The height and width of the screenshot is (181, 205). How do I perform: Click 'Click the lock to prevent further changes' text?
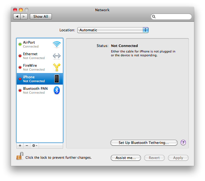58,158
